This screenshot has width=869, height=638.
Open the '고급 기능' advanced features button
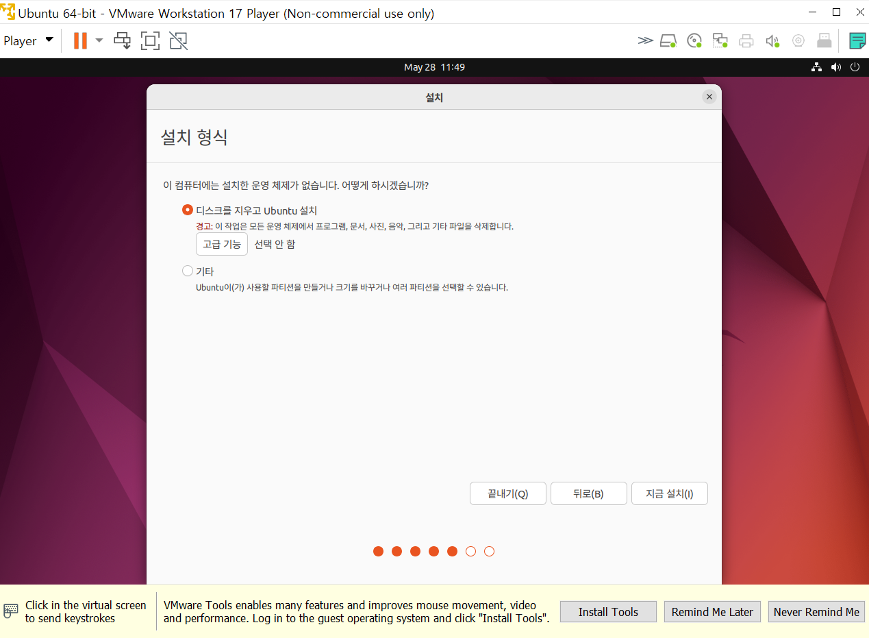pyautogui.click(x=221, y=244)
